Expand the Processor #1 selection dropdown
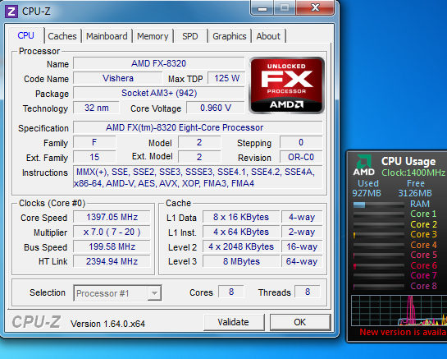 (x=154, y=293)
